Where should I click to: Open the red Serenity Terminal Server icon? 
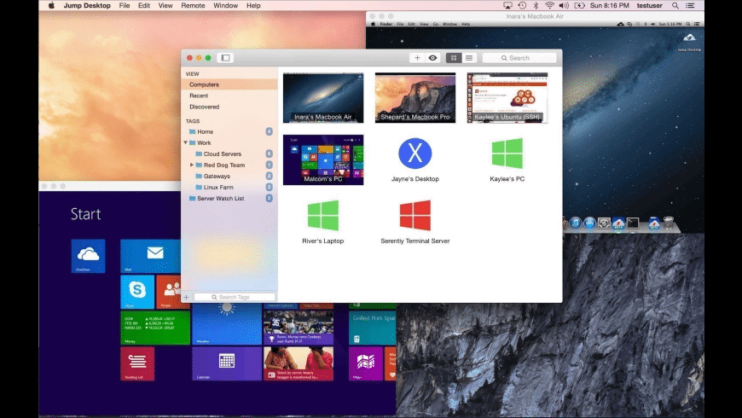pyautogui.click(x=414, y=215)
